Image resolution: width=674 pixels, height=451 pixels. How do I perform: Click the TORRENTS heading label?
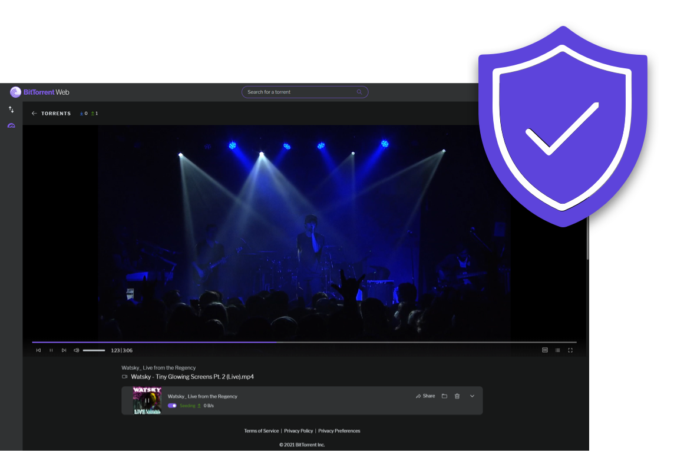56,114
